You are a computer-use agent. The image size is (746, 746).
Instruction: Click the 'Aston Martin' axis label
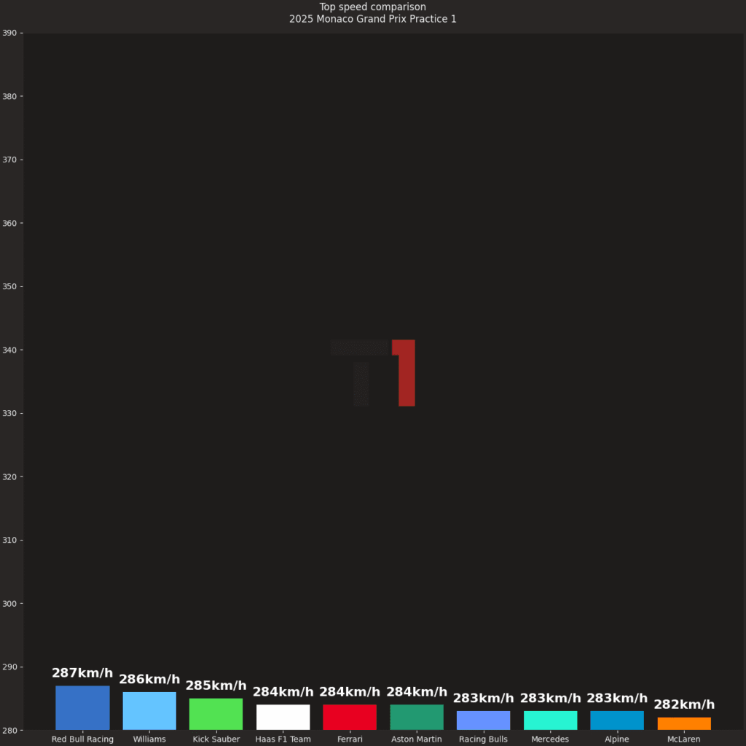tap(417, 739)
